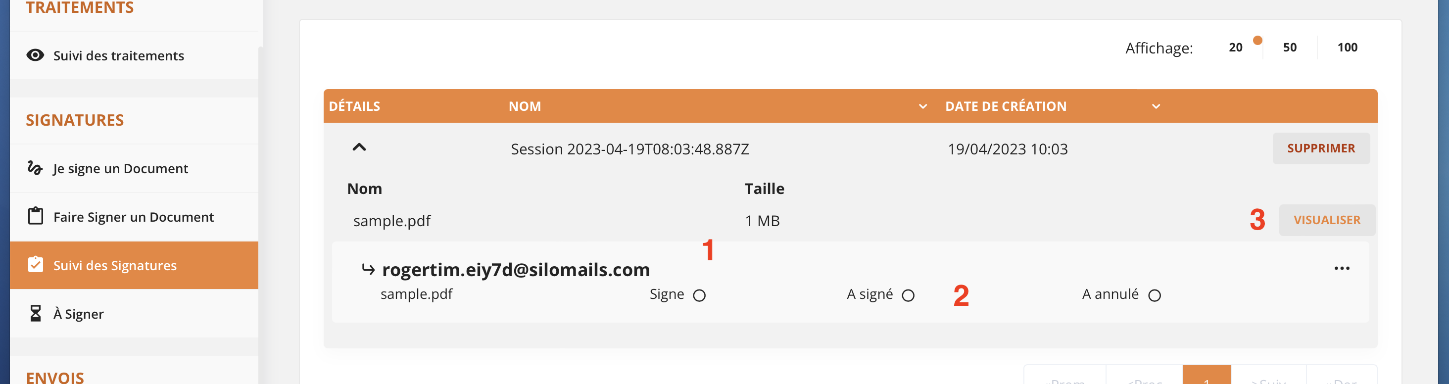Open Je signe un Document menu item
The width and height of the screenshot is (1449, 384).
click(120, 168)
